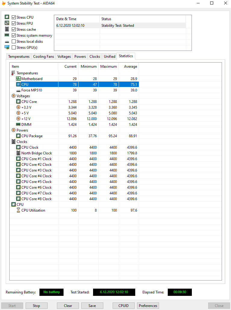Click the lightning icon of Voltages group

[14, 96]
